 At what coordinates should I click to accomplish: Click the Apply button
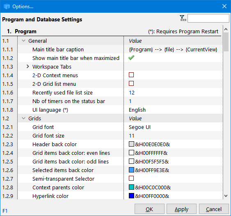pos(181,209)
